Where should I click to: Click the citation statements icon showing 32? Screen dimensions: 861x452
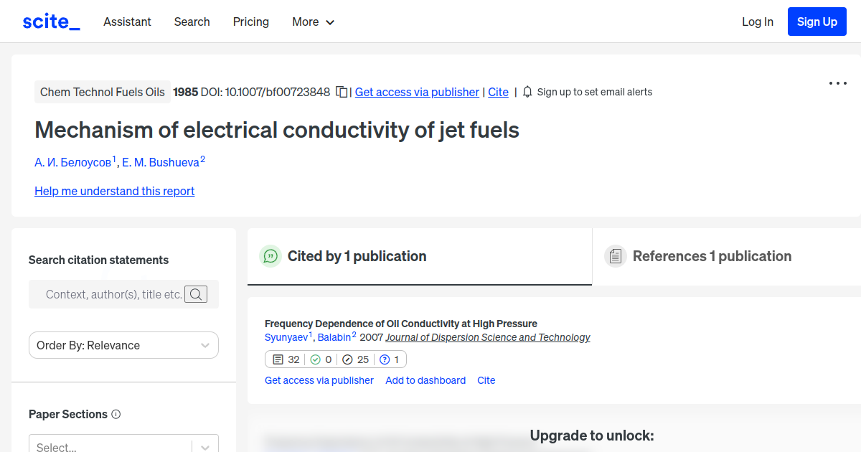[278, 359]
